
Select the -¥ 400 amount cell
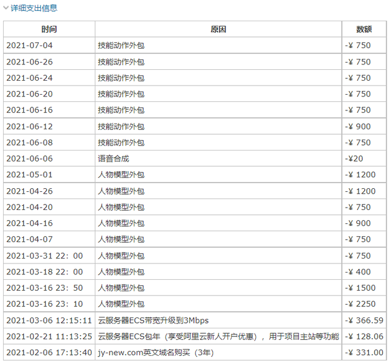click(x=364, y=272)
